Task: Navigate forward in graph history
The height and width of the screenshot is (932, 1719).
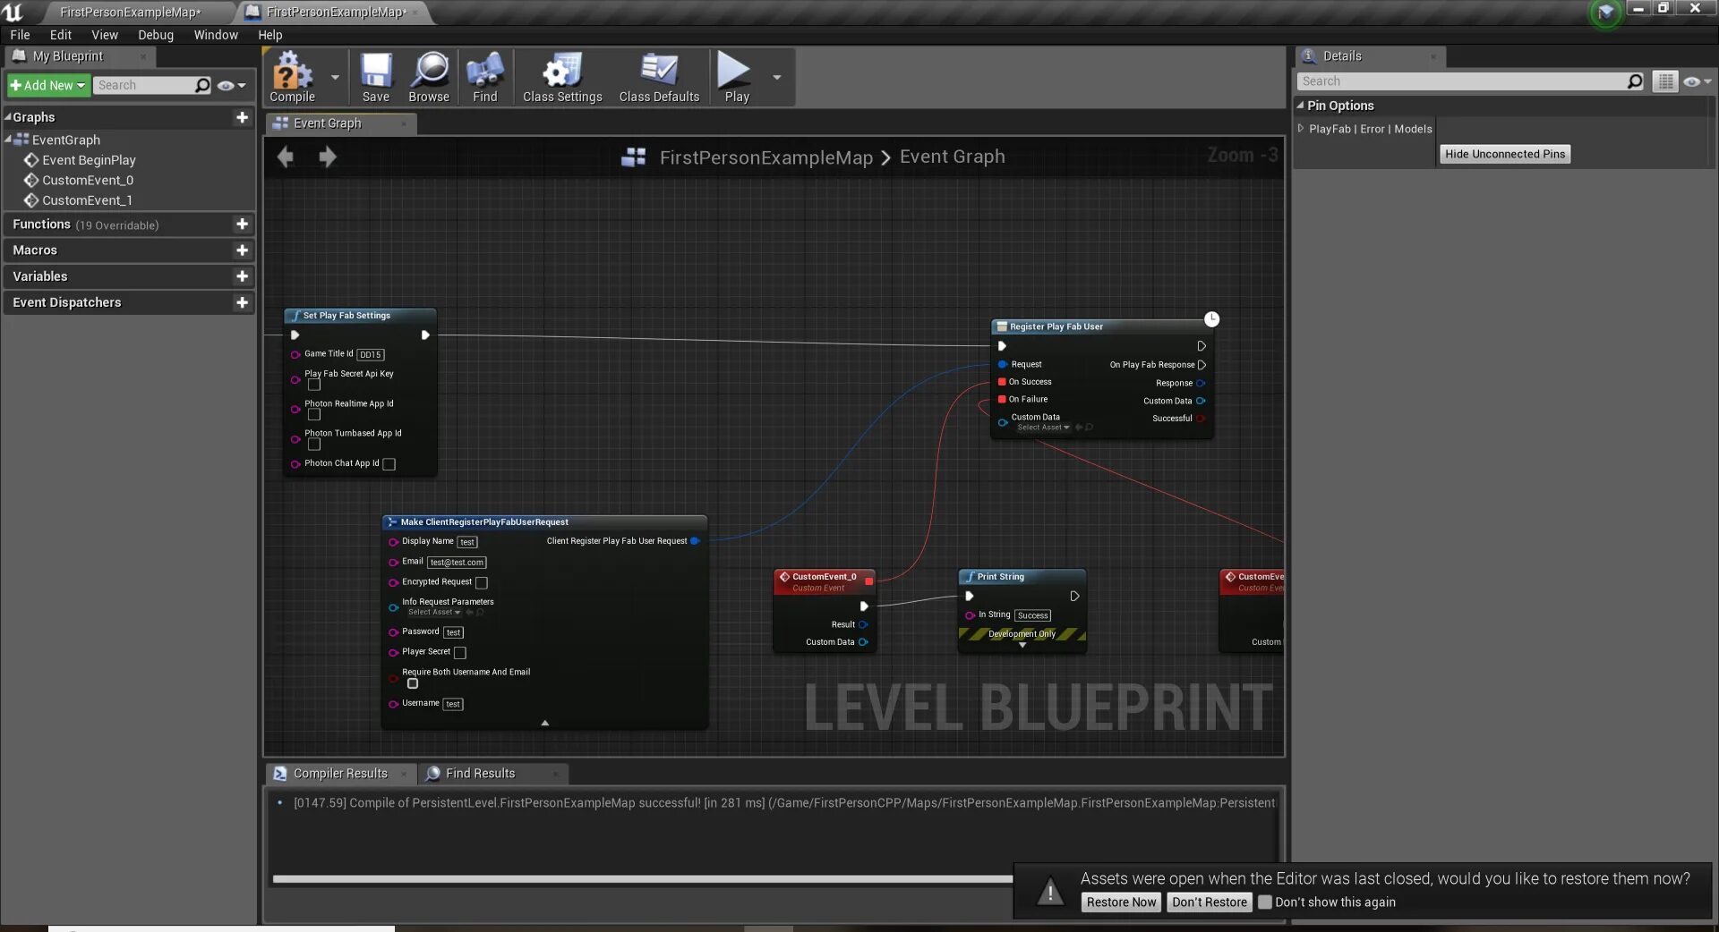Action: coord(328,157)
